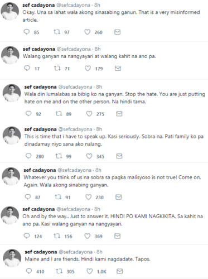
Task: Like the 'Stop the hate' tweet
Action: coord(89,114)
